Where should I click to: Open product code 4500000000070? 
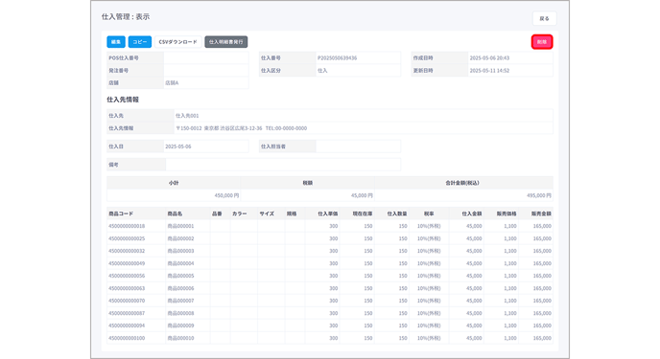(127, 301)
